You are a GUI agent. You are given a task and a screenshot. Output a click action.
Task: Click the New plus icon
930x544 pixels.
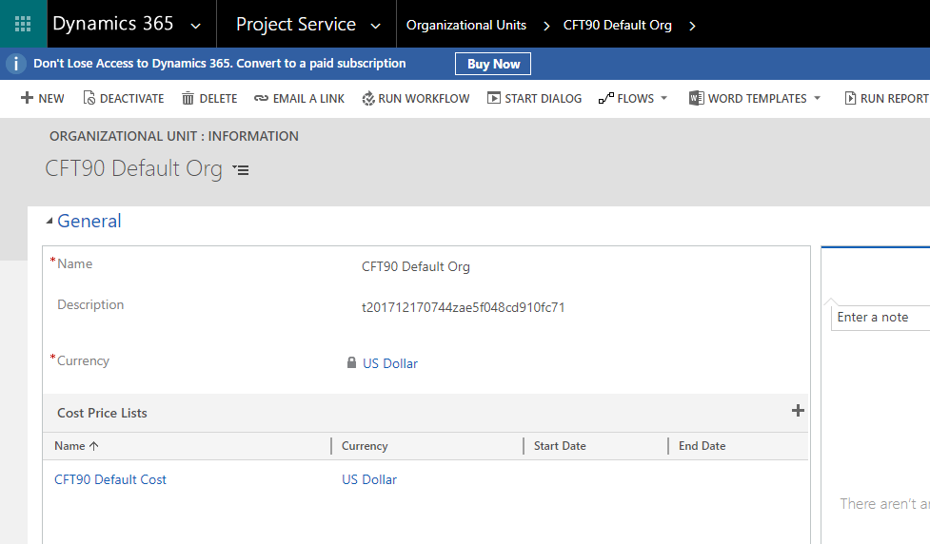pos(27,98)
